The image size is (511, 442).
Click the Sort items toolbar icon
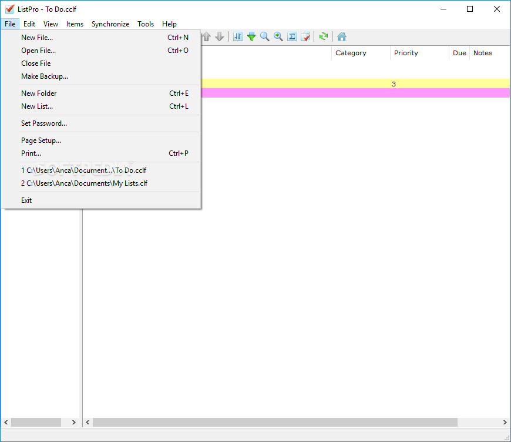tap(238, 36)
